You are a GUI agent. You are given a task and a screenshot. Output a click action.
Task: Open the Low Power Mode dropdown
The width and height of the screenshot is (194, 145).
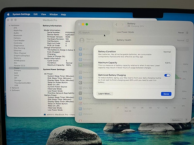[183, 33]
